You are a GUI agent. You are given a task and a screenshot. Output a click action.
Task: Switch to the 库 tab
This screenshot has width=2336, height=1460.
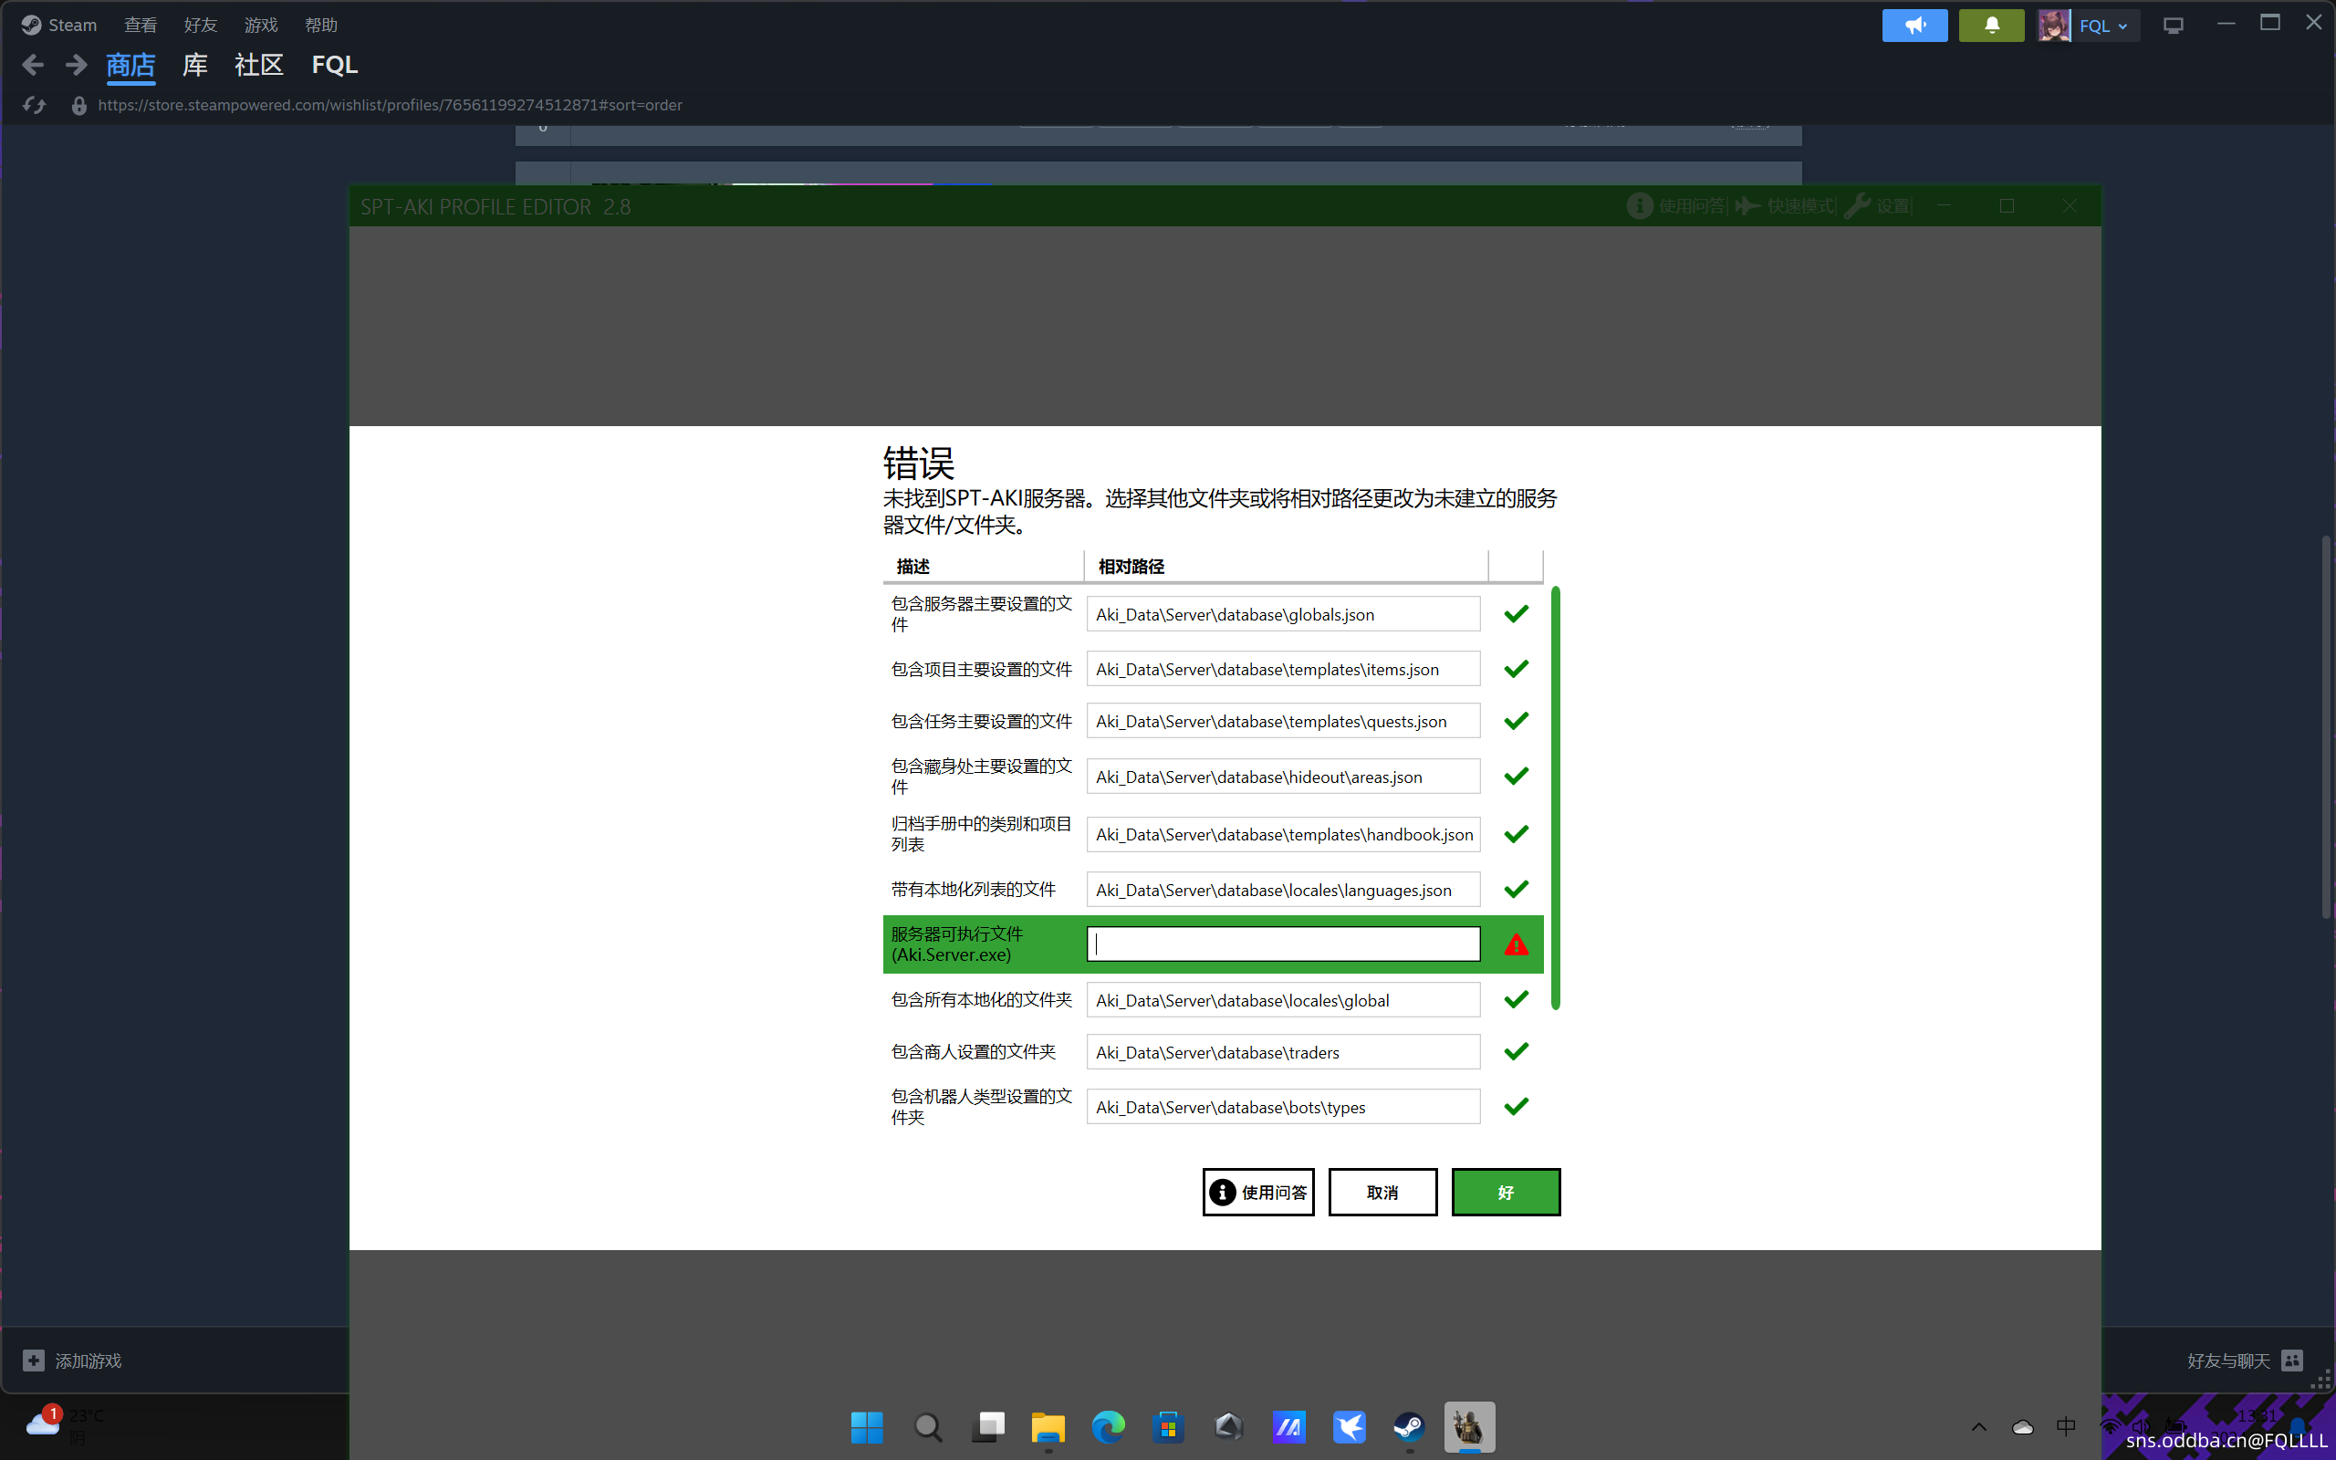click(195, 66)
